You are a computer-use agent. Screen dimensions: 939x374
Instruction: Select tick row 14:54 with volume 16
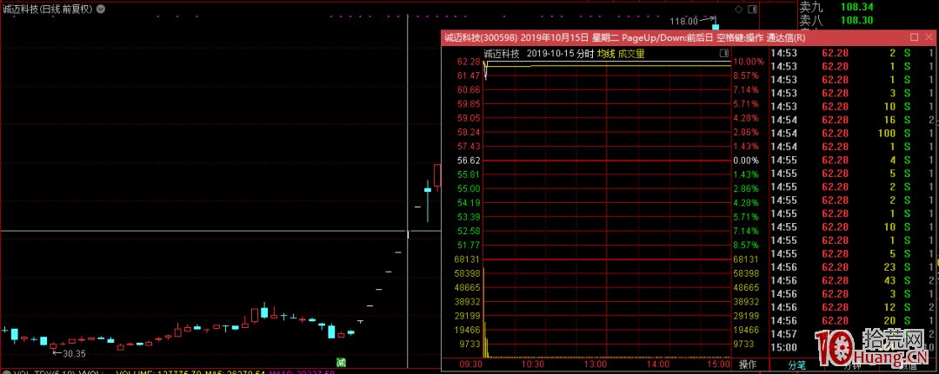853,120
